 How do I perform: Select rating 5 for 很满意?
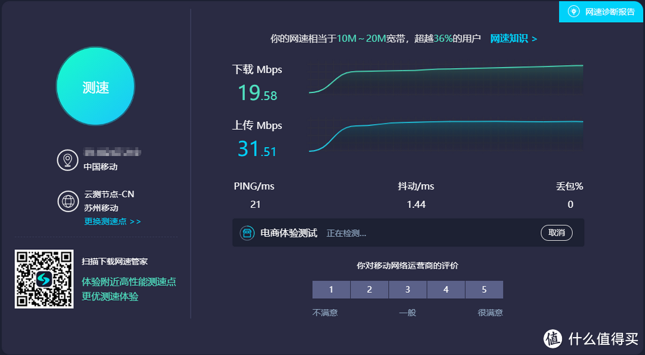484,289
